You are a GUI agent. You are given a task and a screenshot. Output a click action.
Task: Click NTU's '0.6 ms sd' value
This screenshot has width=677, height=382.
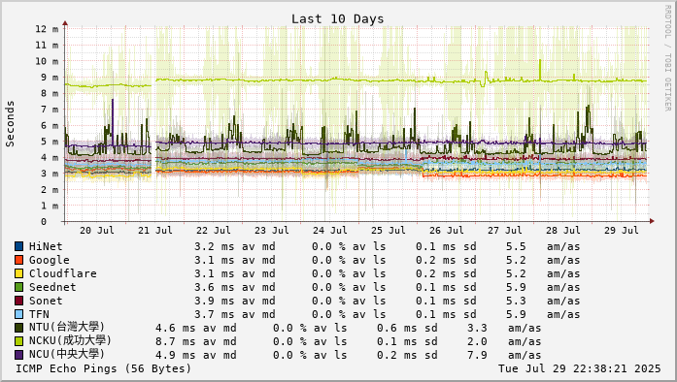(407, 328)
